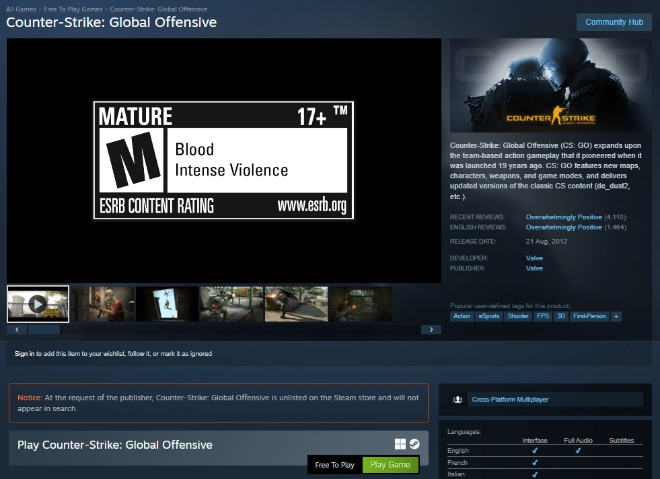The height and width of the screenshot is (479, 660).
Task: Click the SteamOS/Linux platform icon
Action: [x=414, y=444]
